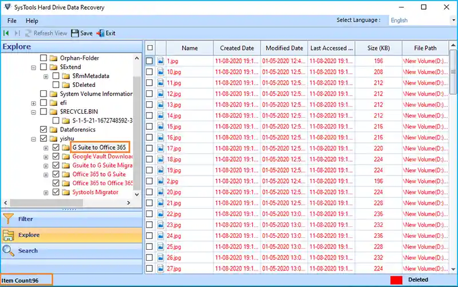
Task: Toggle the checkbox for Orphan-Folder
Action: [x=44, y=58]
